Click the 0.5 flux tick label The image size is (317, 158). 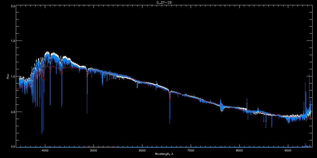[x=13, y=112]
